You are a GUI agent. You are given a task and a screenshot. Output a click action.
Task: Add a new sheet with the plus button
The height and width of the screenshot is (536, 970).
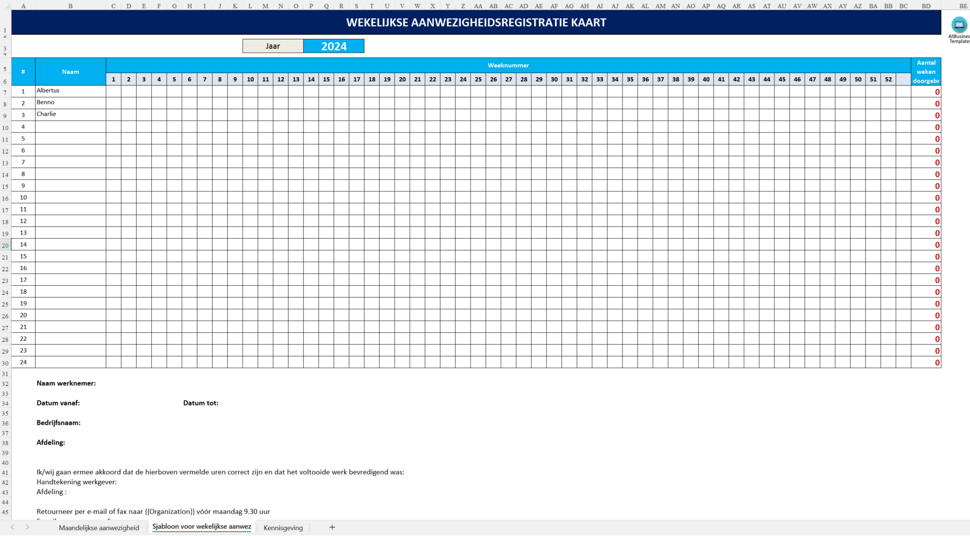pos(332,527)
